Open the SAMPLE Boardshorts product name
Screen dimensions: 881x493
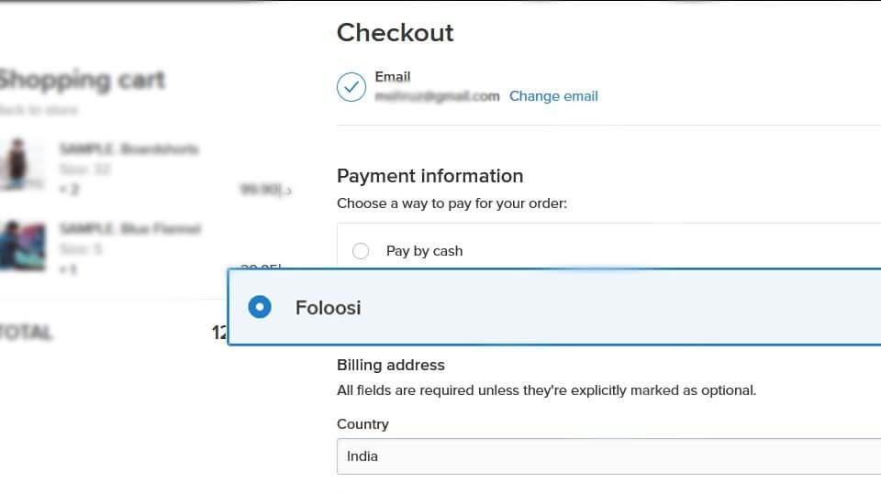[129, 149]
